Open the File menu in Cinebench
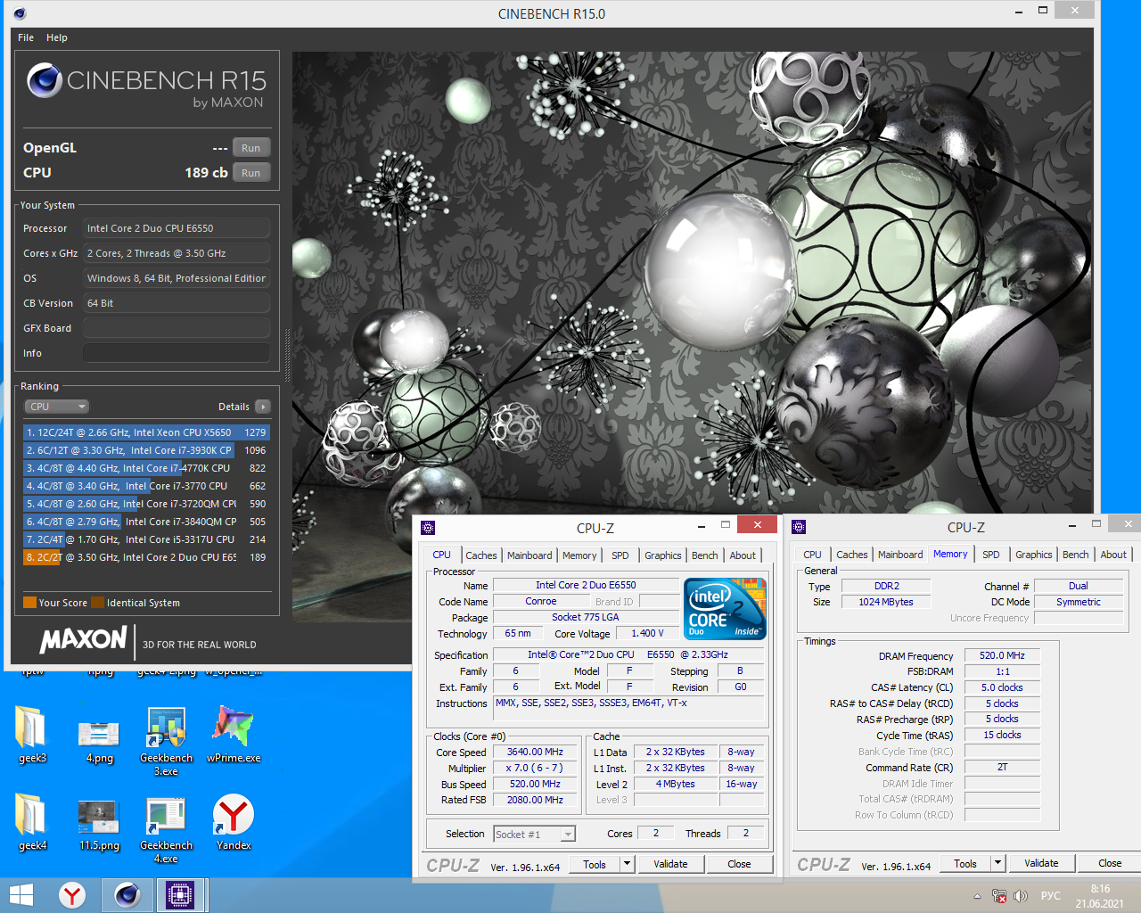The height and width of the screenshot is (913, 1141). point(26,37)
